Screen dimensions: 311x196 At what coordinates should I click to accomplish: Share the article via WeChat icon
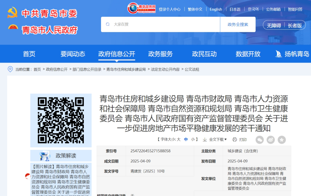(x=260, y=140)
